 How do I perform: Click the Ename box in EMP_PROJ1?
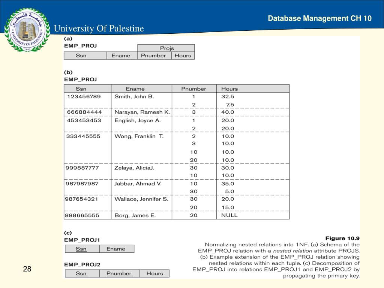[117, 249]
